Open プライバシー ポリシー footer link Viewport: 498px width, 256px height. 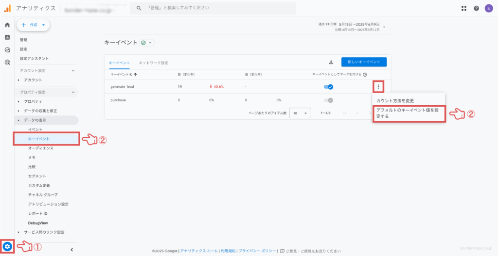257,251
